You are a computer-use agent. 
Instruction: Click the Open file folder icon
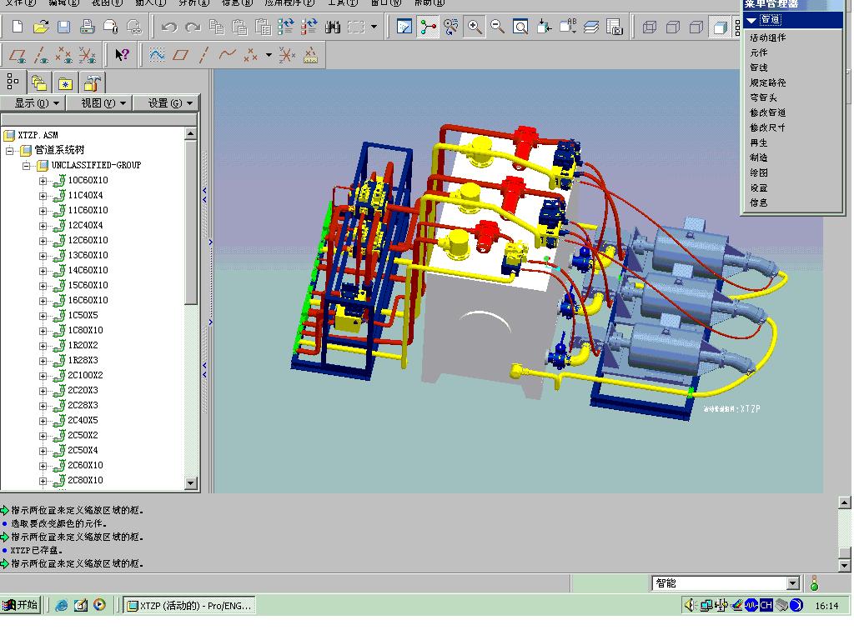click(x=40, y=27)
